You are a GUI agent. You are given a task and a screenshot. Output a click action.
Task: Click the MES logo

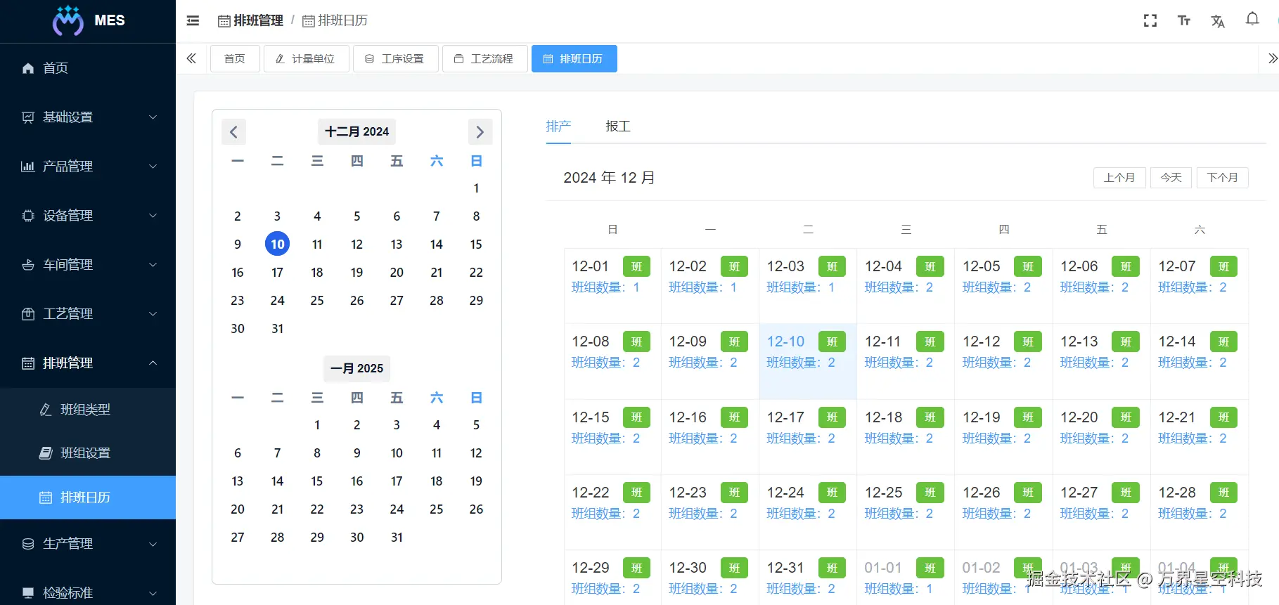click(x=89, y=20)
